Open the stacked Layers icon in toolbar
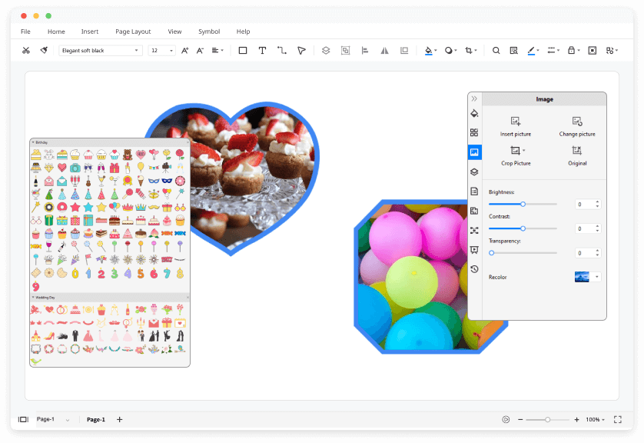The image size is (644, 443). [x=326, y=51]
